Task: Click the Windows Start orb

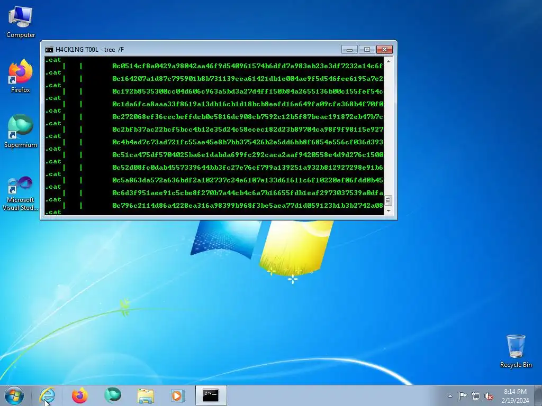Action: [x=14, y=395]
